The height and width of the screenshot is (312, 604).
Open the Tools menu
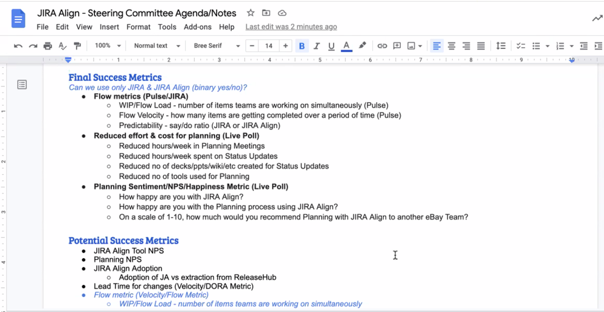click(x=167, y=27)
